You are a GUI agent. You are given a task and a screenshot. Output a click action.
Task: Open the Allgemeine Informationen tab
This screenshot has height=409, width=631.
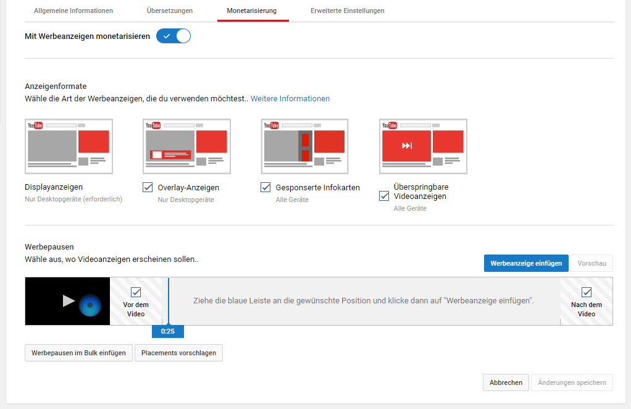click(x=73, y=11)
